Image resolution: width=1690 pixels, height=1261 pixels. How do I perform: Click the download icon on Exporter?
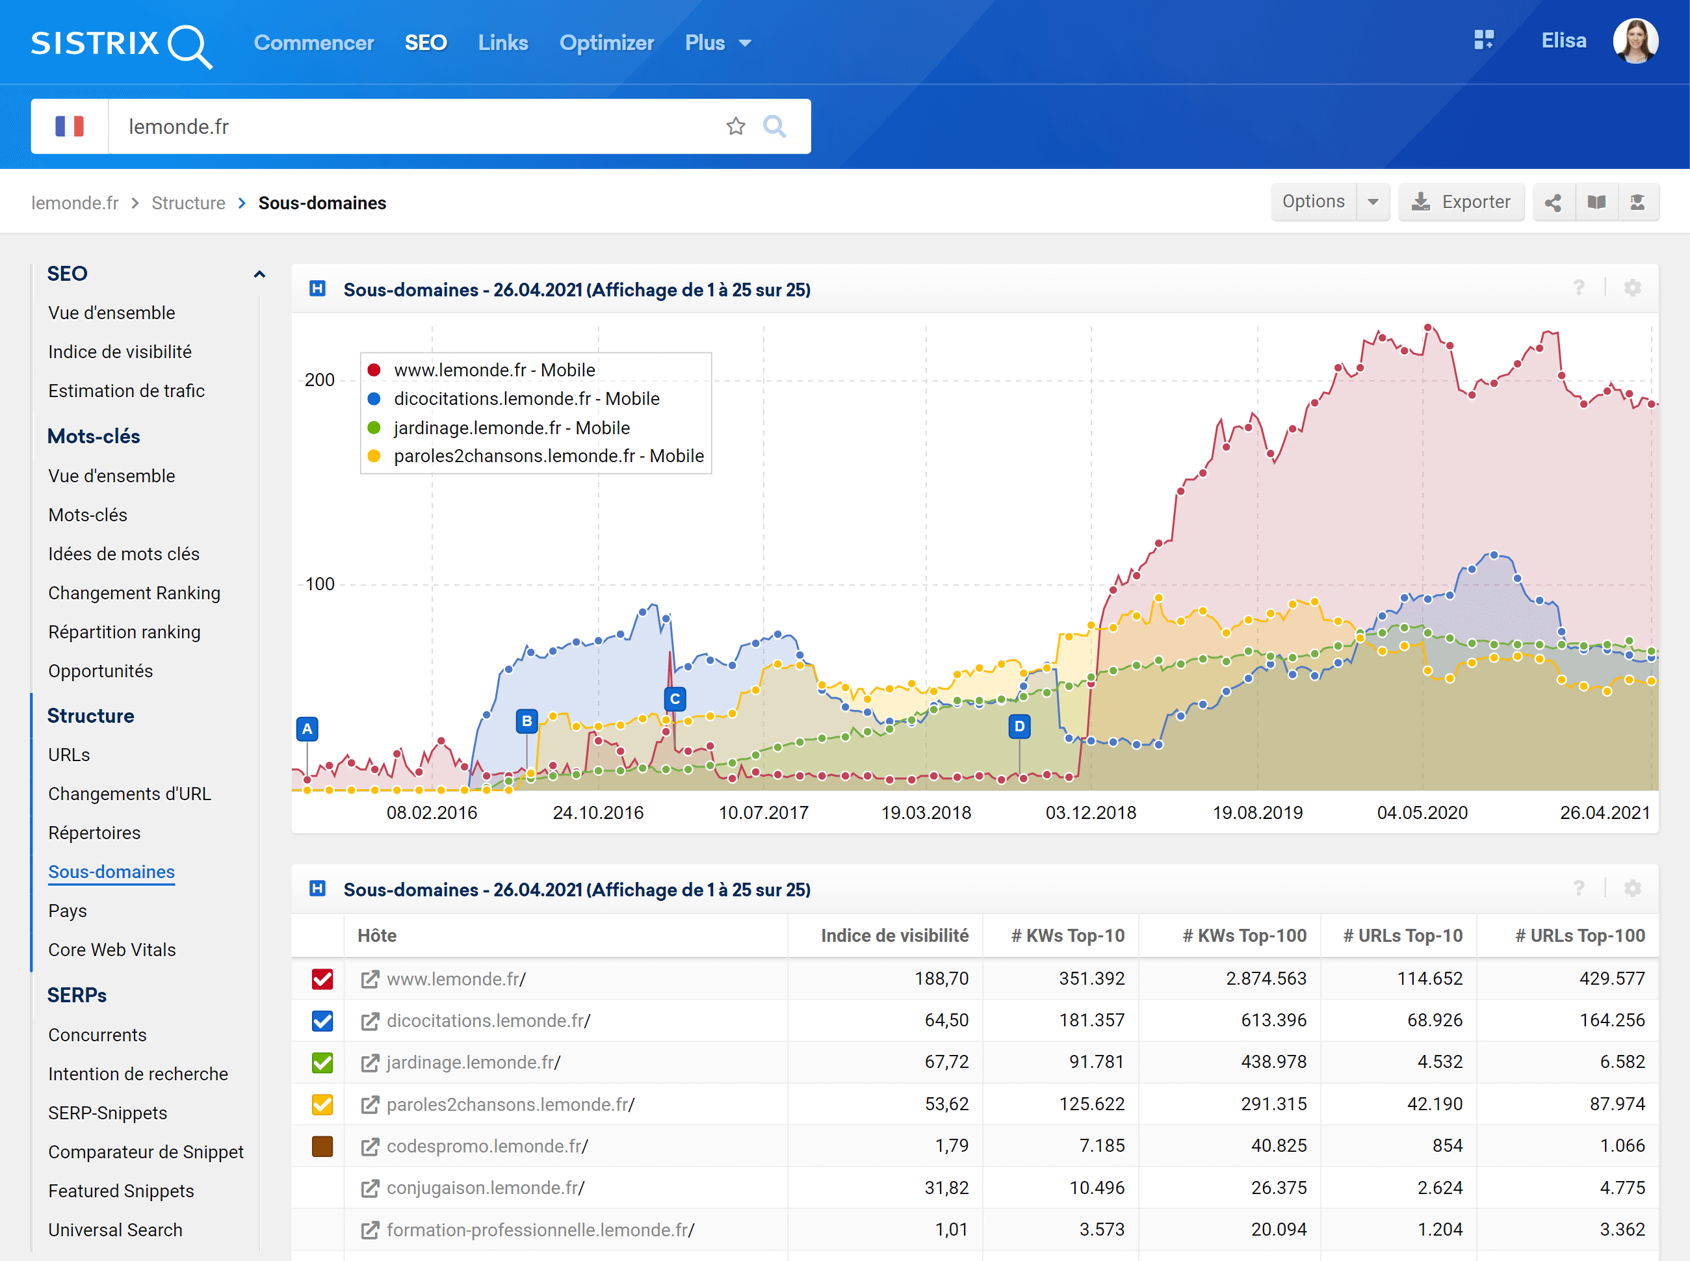(x=1420, y=202)
